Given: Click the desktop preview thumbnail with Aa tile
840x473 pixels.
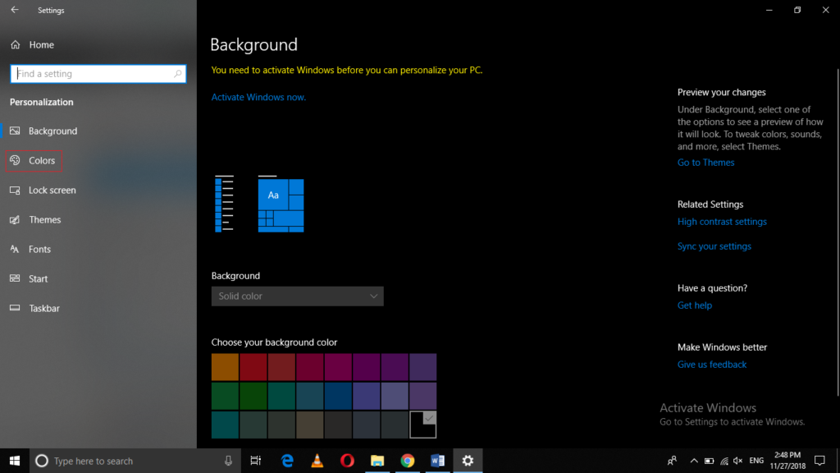Looking at the screenshot, I should [x=281, y=204].
